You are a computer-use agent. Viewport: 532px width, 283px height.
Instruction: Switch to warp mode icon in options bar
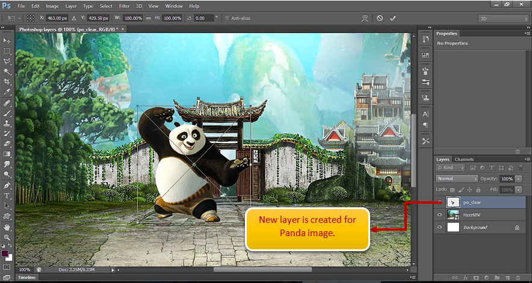point(365,18)
